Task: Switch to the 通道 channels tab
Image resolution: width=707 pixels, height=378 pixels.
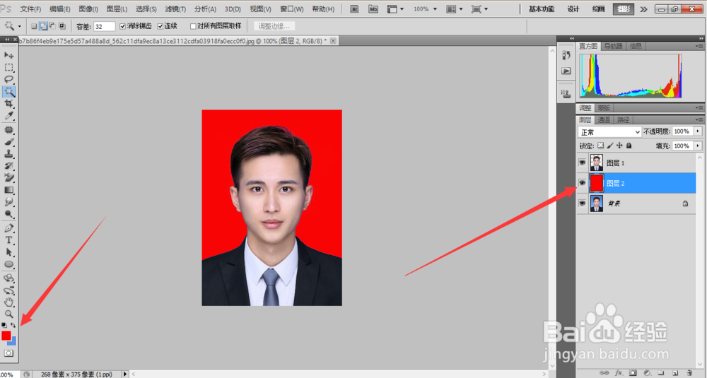Action: (x=604, y=120)
